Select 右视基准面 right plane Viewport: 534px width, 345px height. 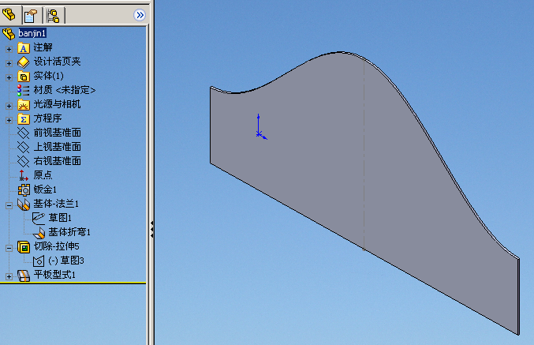[x=58, y=161]
